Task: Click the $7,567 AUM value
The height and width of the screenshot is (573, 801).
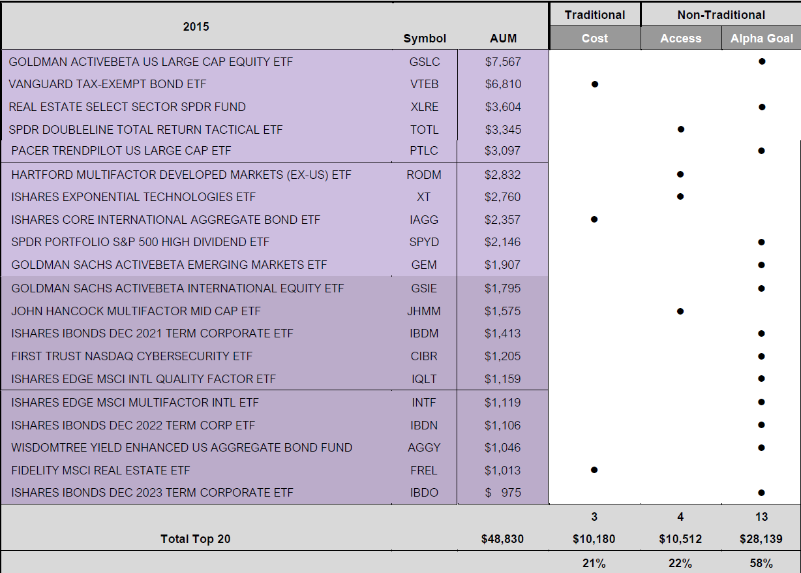Action: [x=503, y=62]
